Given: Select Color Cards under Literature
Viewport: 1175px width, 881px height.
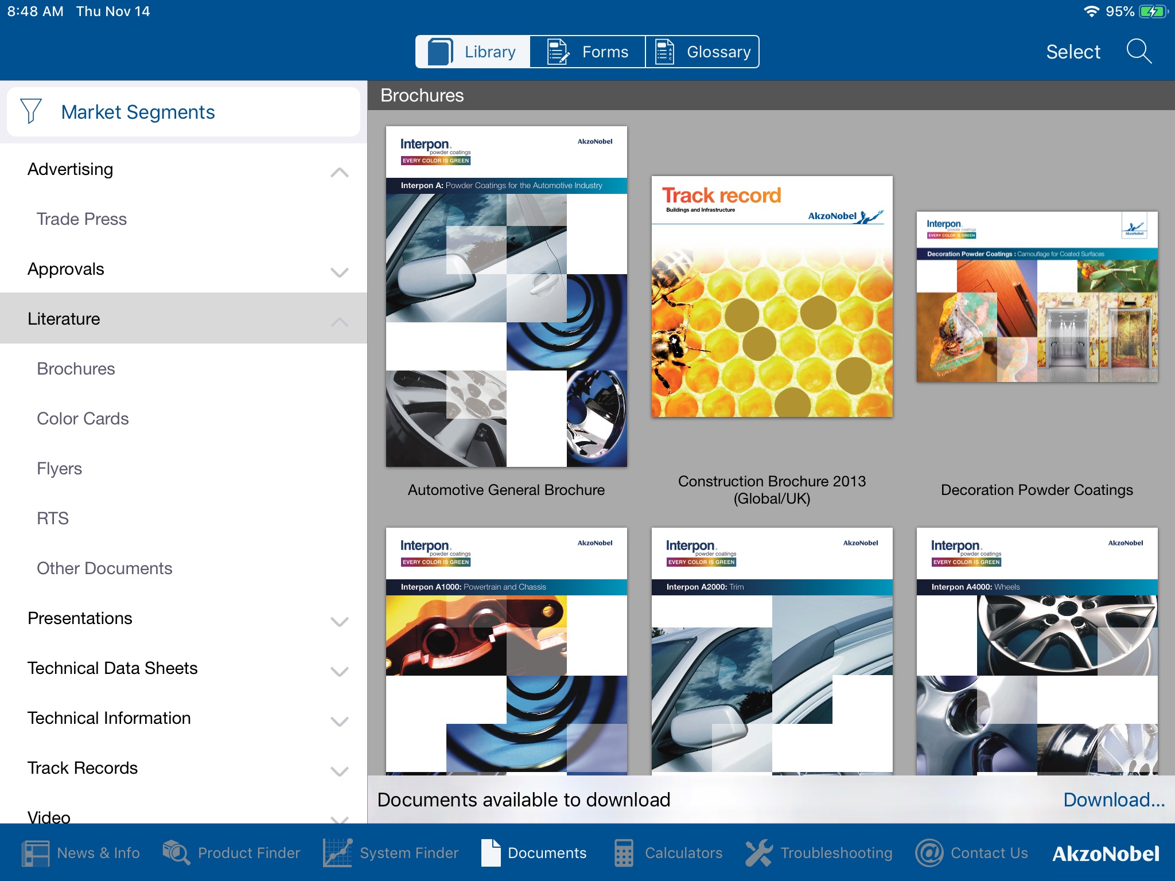Looking at the screenshot, I should click(x=83, y=418).
